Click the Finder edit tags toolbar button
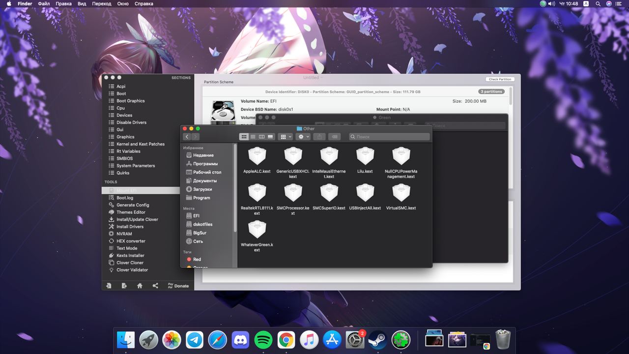Image resolution: width=629 pixels, height=354 pixels. (335, 137)
